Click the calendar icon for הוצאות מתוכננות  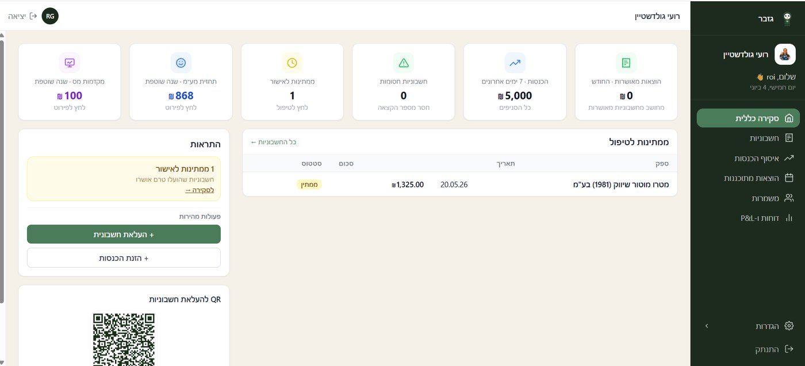pyautogui.click(x=789, y=178)
